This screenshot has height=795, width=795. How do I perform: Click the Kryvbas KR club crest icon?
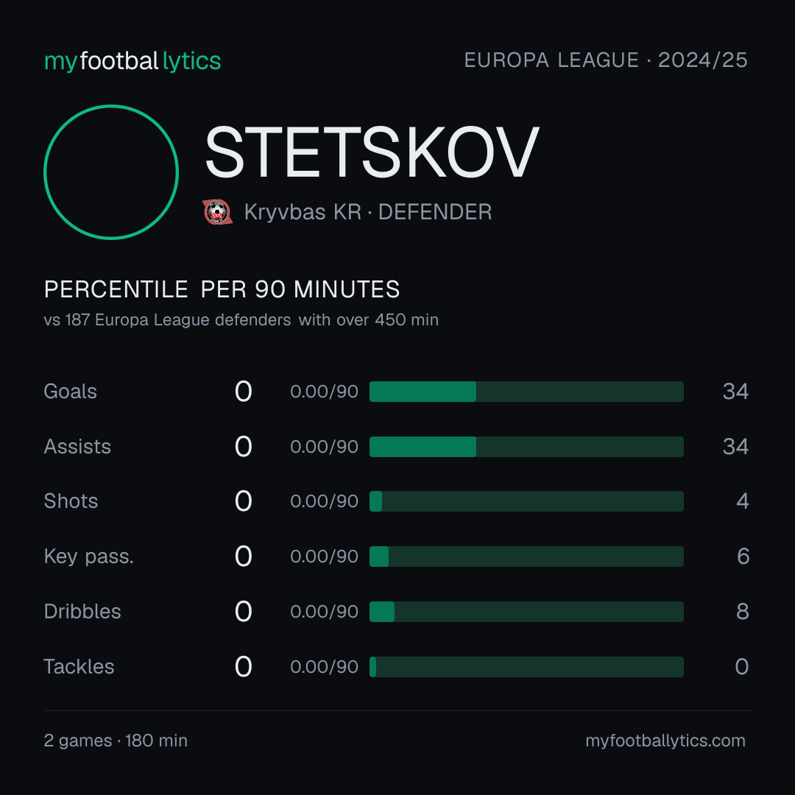[x=217, y=212]
